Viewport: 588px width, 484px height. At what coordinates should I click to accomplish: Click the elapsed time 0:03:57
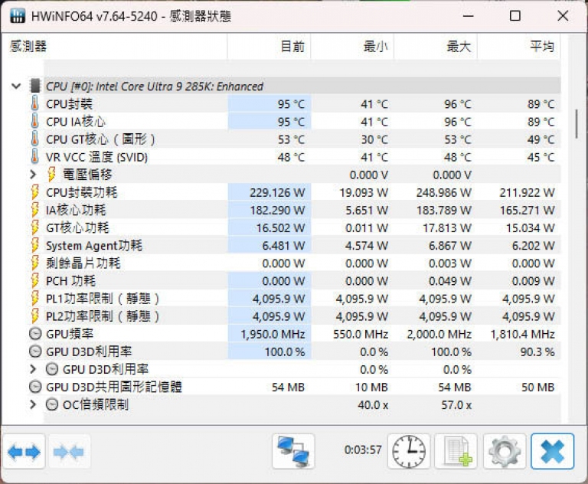(x=363, y=450)
